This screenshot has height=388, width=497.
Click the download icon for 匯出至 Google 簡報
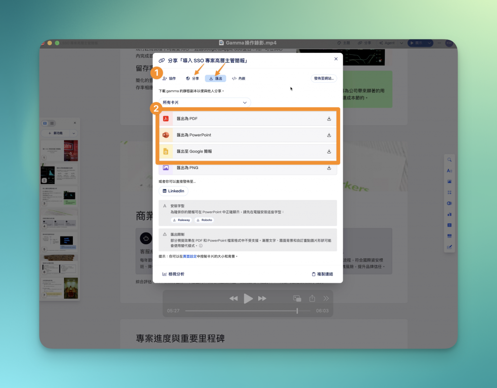click(x=329, y=152)
